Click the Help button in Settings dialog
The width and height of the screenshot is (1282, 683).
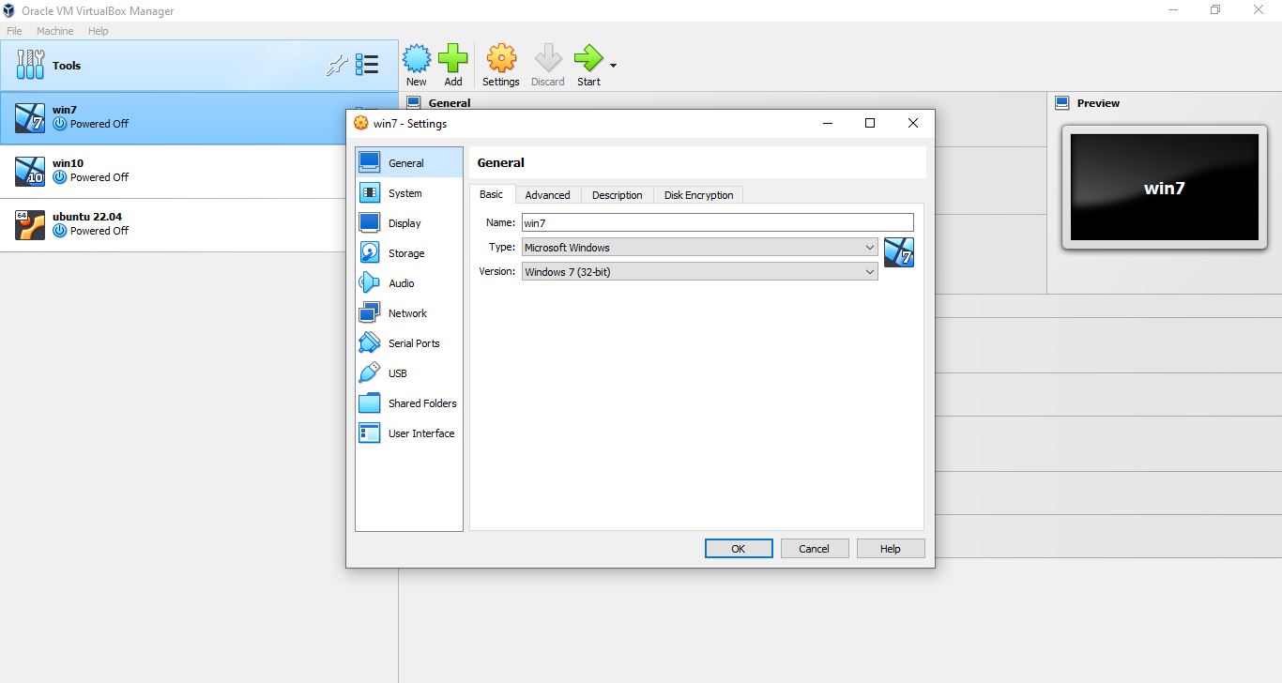point(891,549)
